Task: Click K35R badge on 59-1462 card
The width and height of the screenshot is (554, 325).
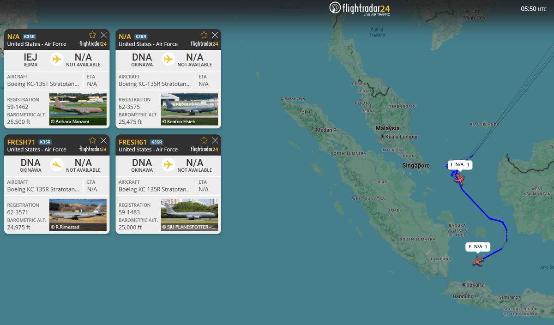Action: pos(29,36)
